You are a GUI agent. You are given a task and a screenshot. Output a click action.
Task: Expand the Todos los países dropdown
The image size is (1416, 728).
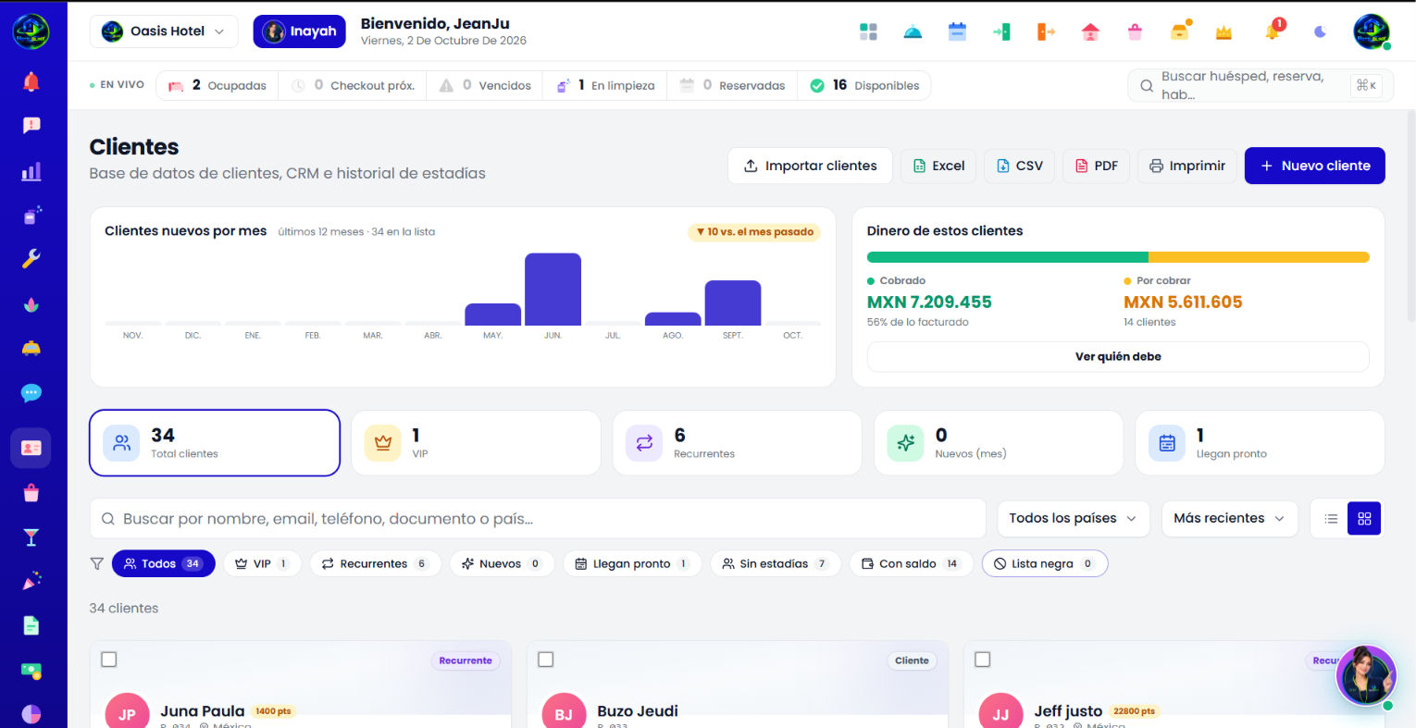tap(1074, 519)
